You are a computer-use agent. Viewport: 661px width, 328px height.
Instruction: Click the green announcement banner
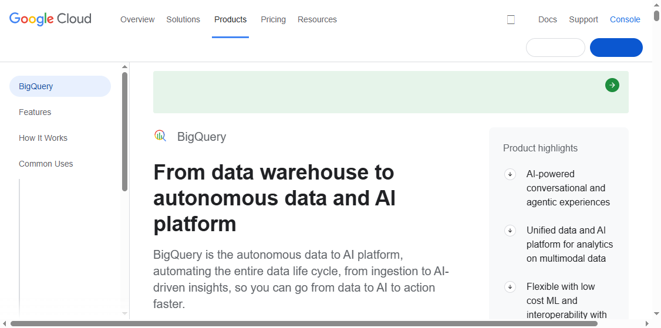click(x=391, y=92)
